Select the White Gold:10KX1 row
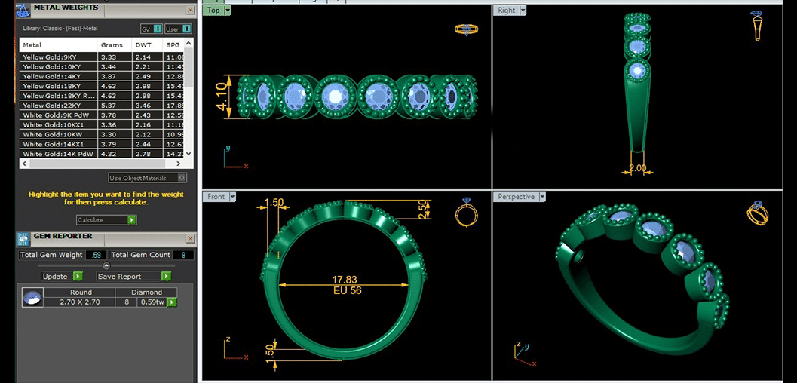 pyautogui.click(x=102, y=124)
